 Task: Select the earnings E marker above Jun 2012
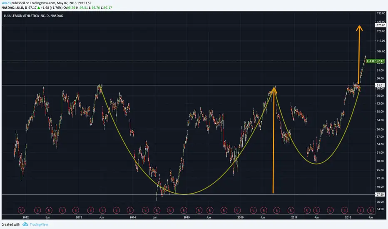coord(49,210)
